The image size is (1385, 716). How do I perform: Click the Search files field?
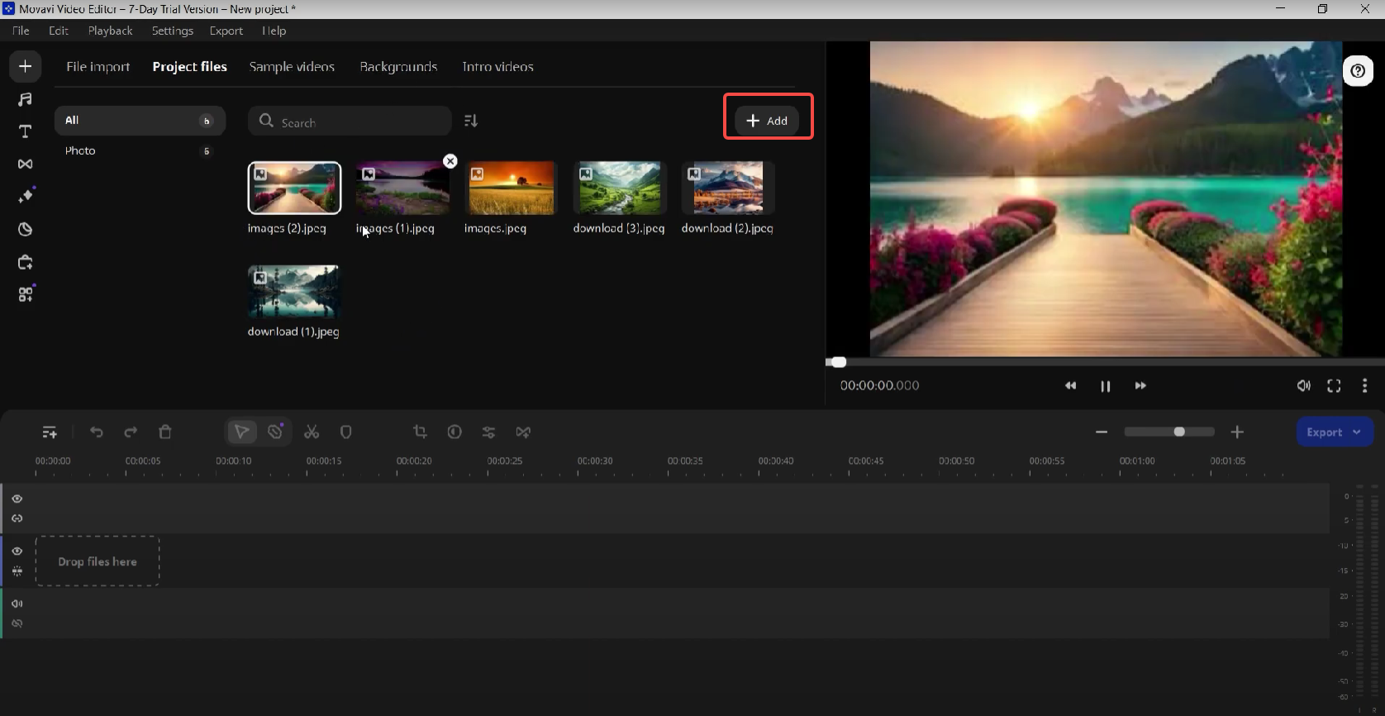(x=350, y=122)
